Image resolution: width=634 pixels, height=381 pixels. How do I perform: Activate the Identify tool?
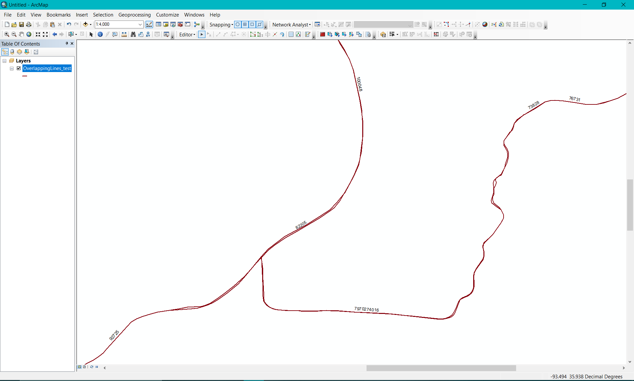pos(100,34)
